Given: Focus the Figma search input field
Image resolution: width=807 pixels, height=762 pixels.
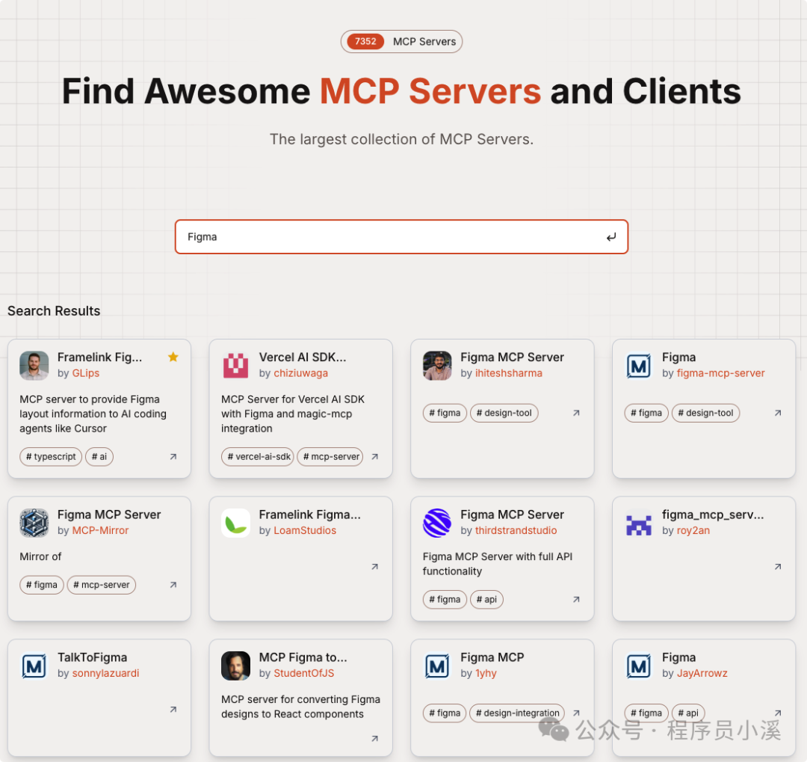Looking at the screenshot, I should (x=401, y=237).
